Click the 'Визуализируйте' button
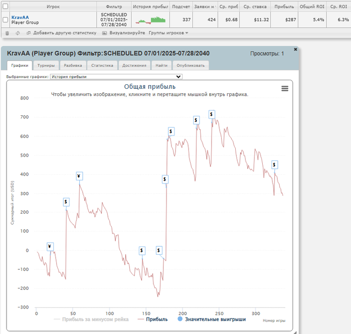The height and width of the screenshot is (334, 351). tap(123, 33)
